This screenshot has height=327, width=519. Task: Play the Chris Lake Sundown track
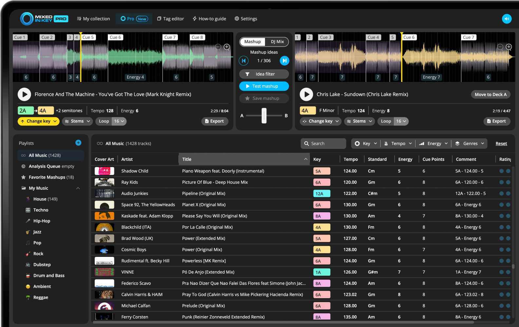click(x=306, y=94)
